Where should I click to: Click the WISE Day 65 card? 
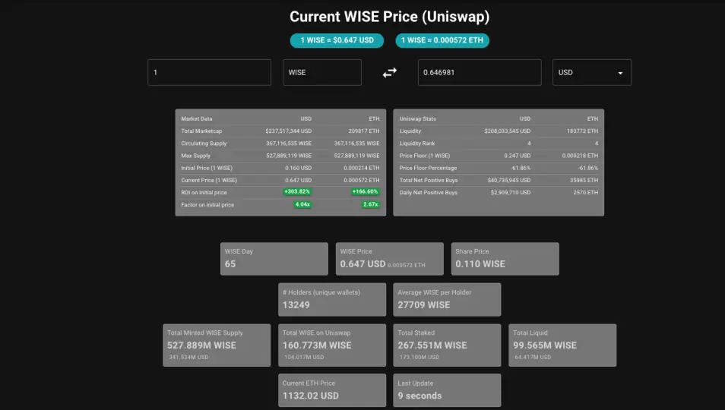click(274, 259)
